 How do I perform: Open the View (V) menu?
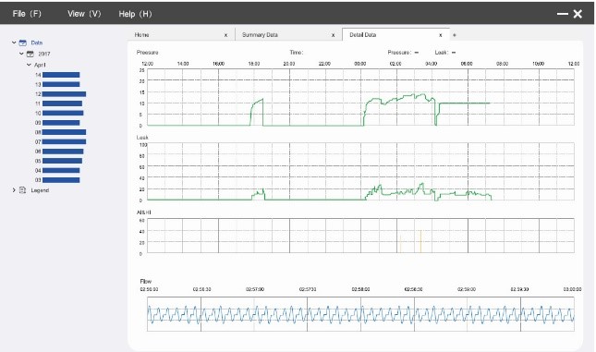coord(84,14)
